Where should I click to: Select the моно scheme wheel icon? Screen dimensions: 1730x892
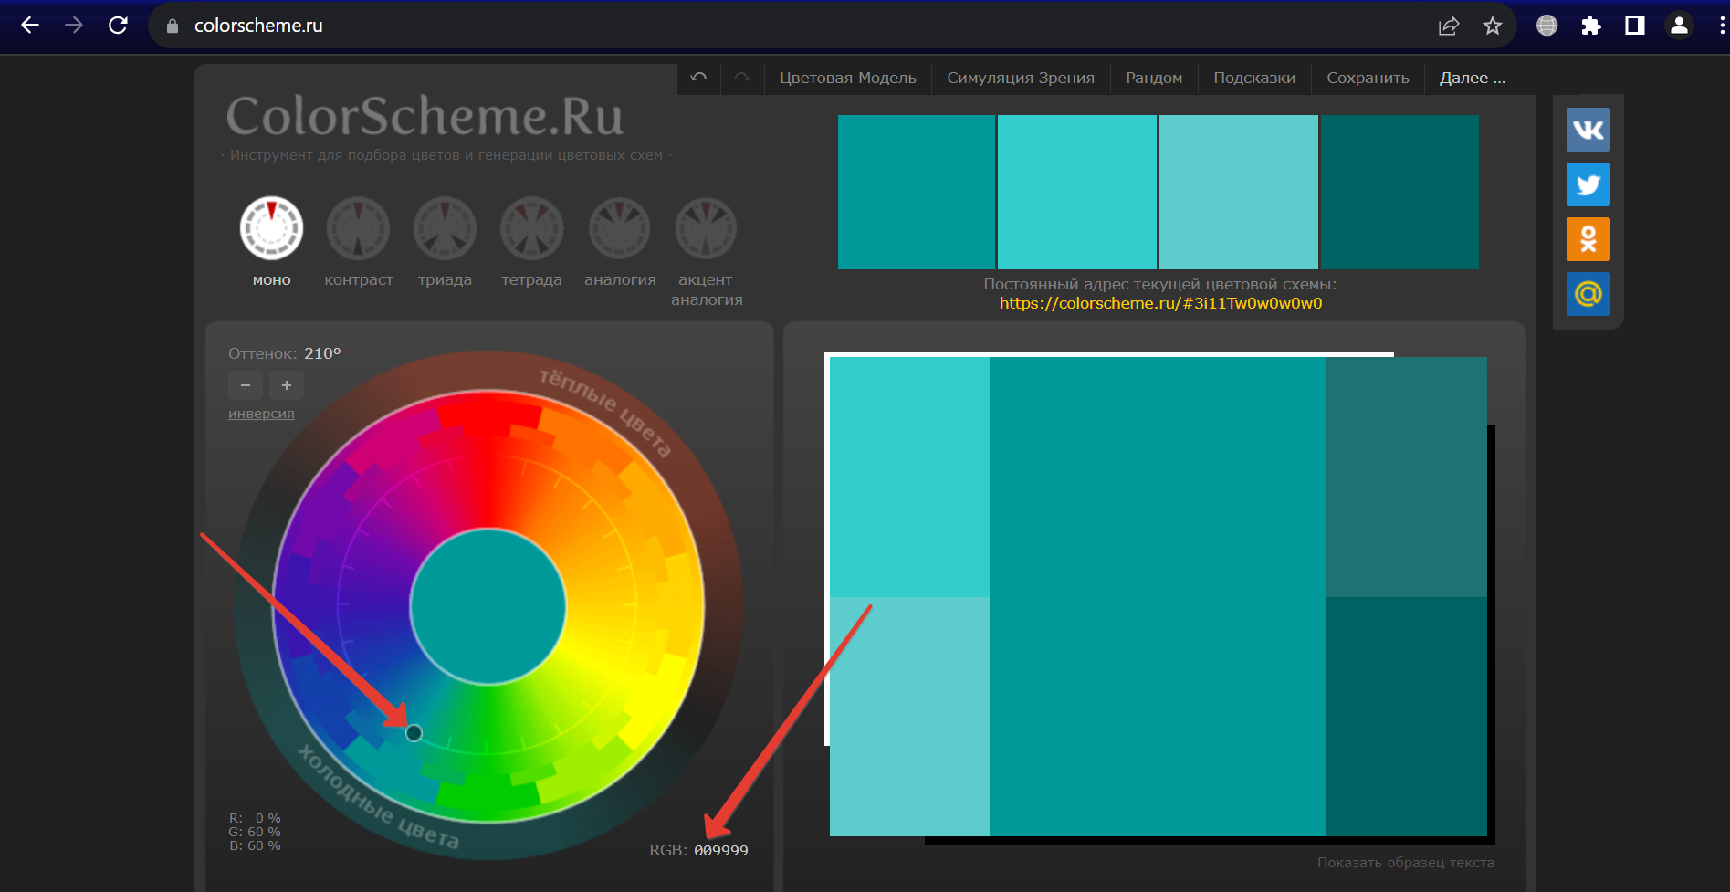(271, 228)
